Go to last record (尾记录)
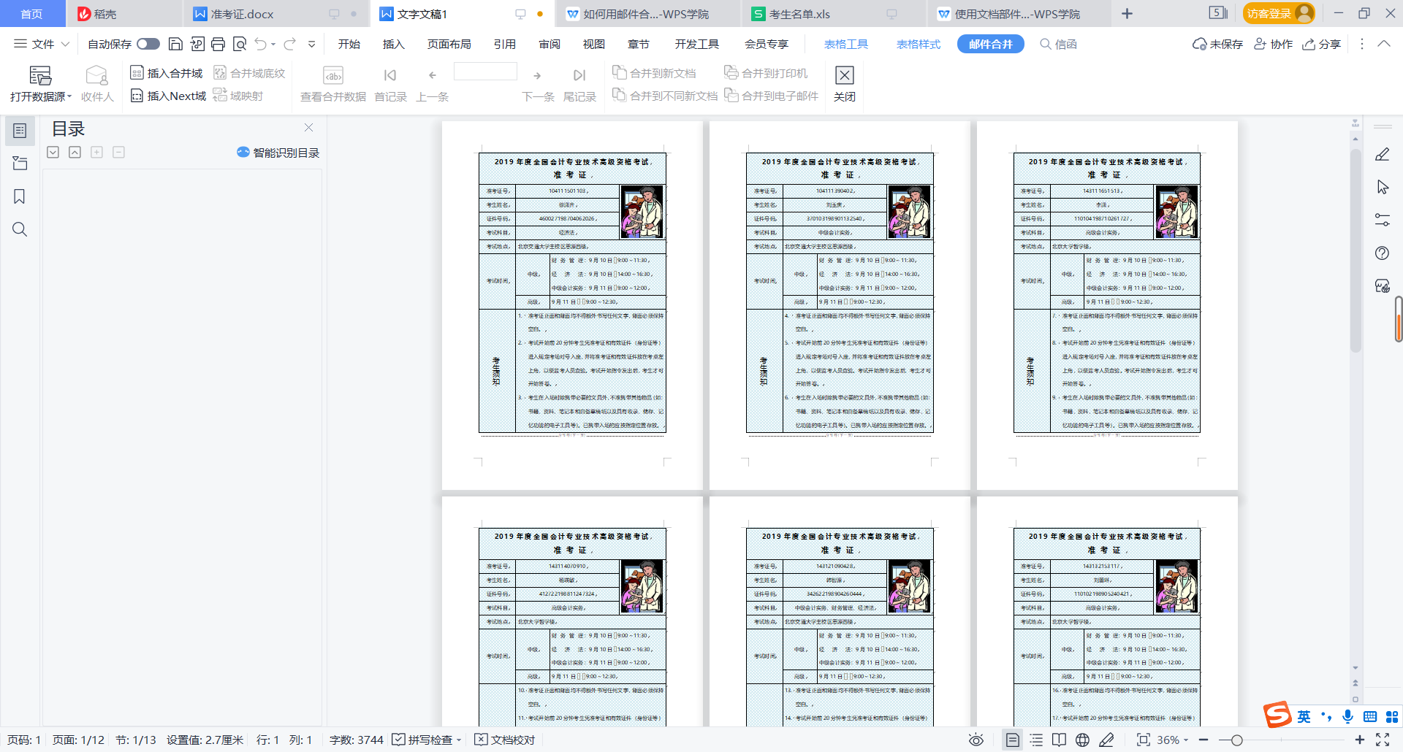 pos(579,84)
